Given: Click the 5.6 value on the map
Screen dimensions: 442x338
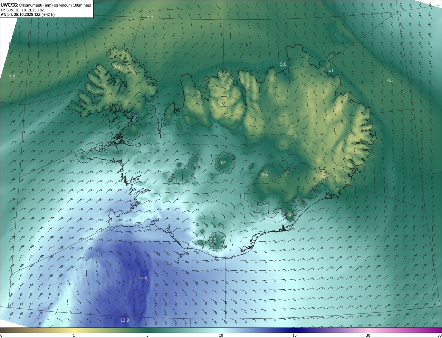Looking at the screenshot, I should [283, 64].
